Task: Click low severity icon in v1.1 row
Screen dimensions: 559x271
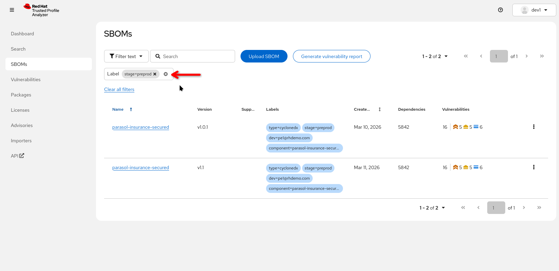Action: point(476,167)
